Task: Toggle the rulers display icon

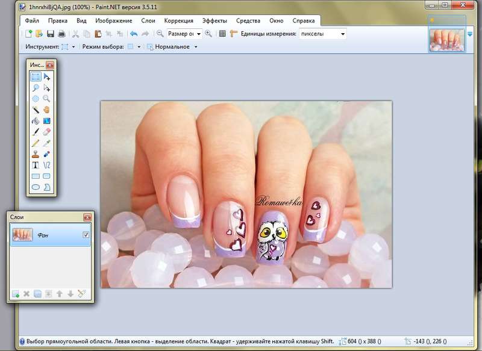Action: (233, 34)
